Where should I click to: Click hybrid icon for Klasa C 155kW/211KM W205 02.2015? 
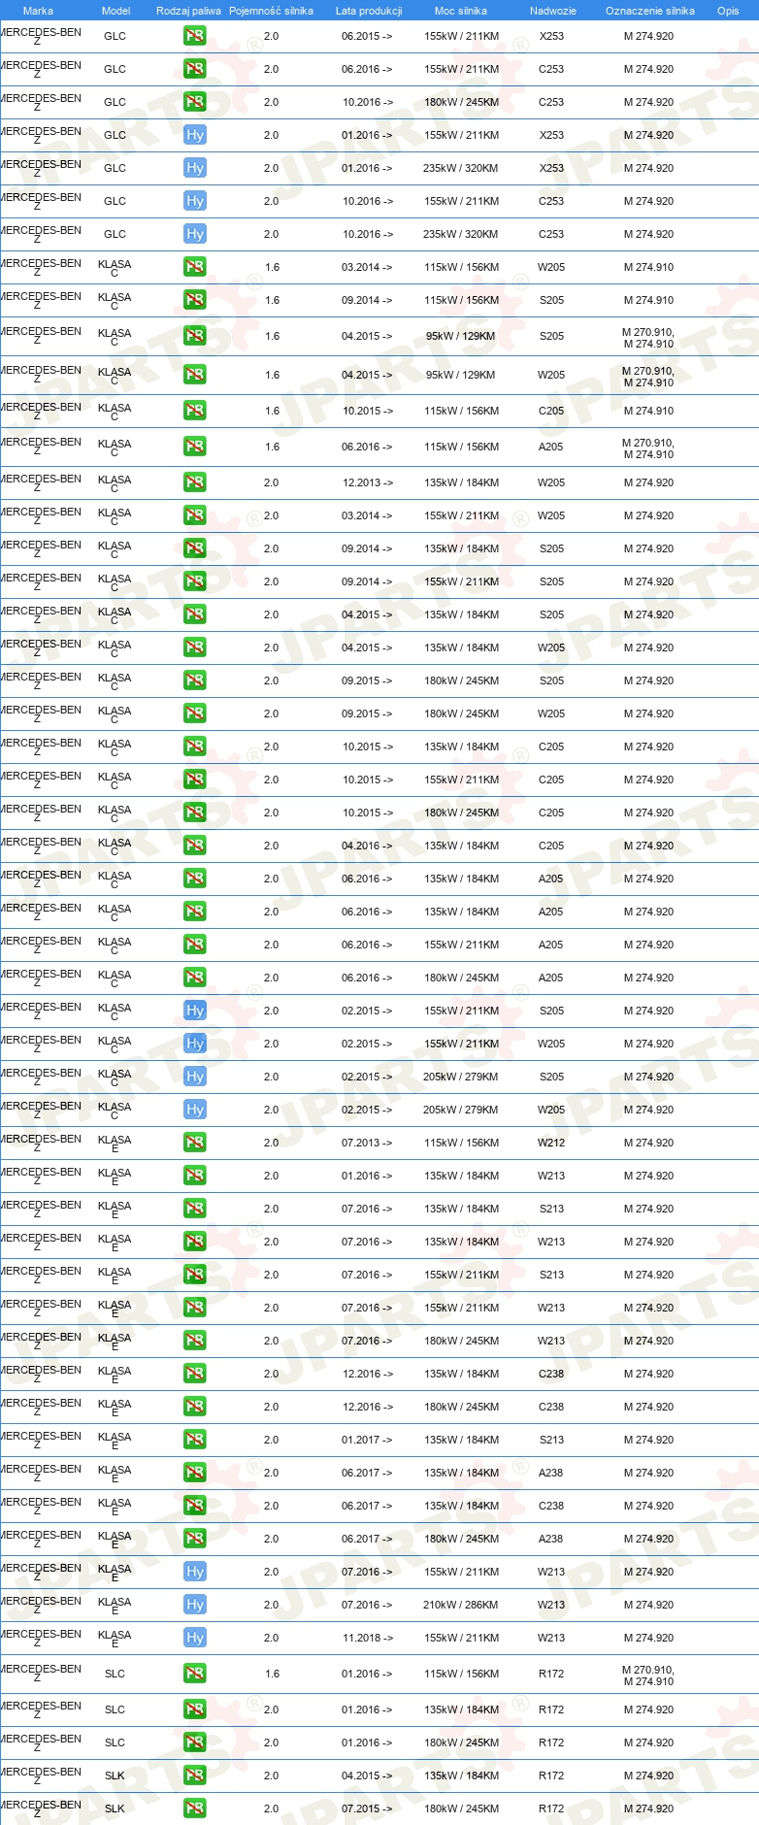(x=194, y=1045)
